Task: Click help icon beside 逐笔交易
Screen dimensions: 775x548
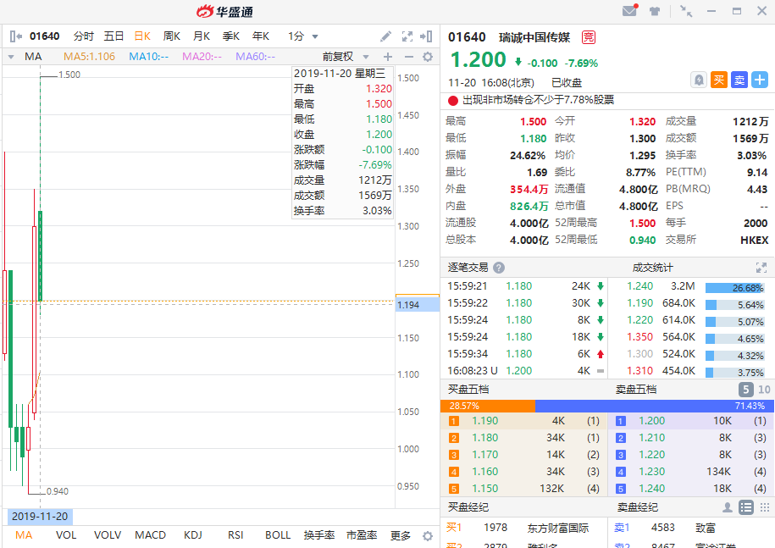Action: (x=499, y=268)
